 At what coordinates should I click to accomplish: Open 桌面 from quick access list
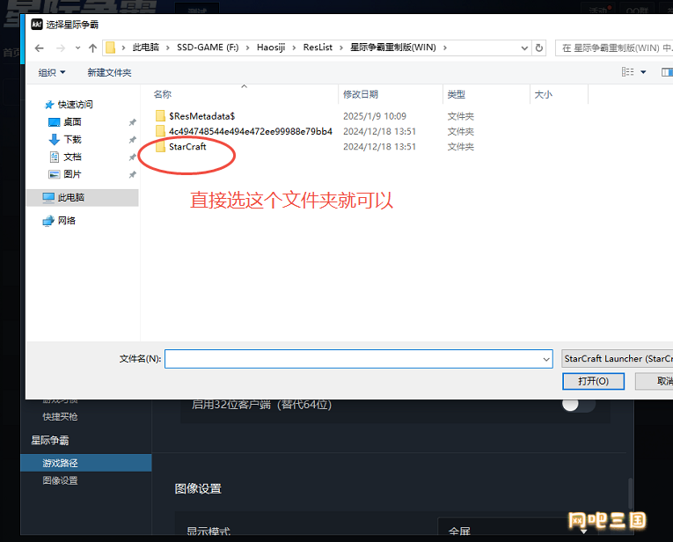pyautogui.click(x=72, y=122)
